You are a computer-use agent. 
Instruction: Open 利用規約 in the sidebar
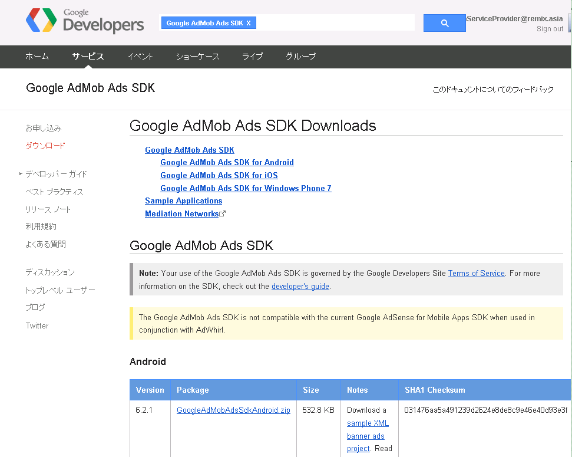[41, 226]
